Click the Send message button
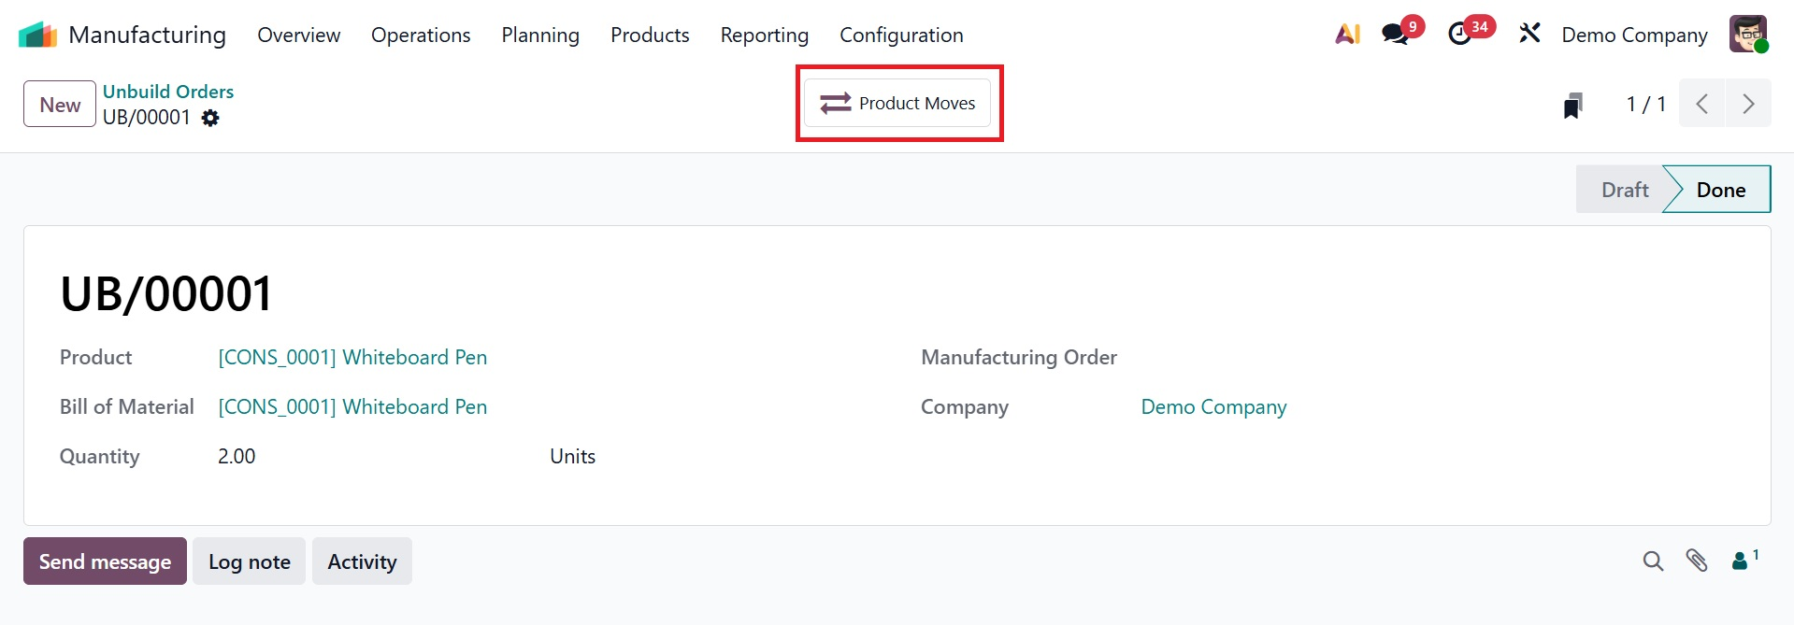The width and height of the screenshot is (1794, 625). click(105, 561)
